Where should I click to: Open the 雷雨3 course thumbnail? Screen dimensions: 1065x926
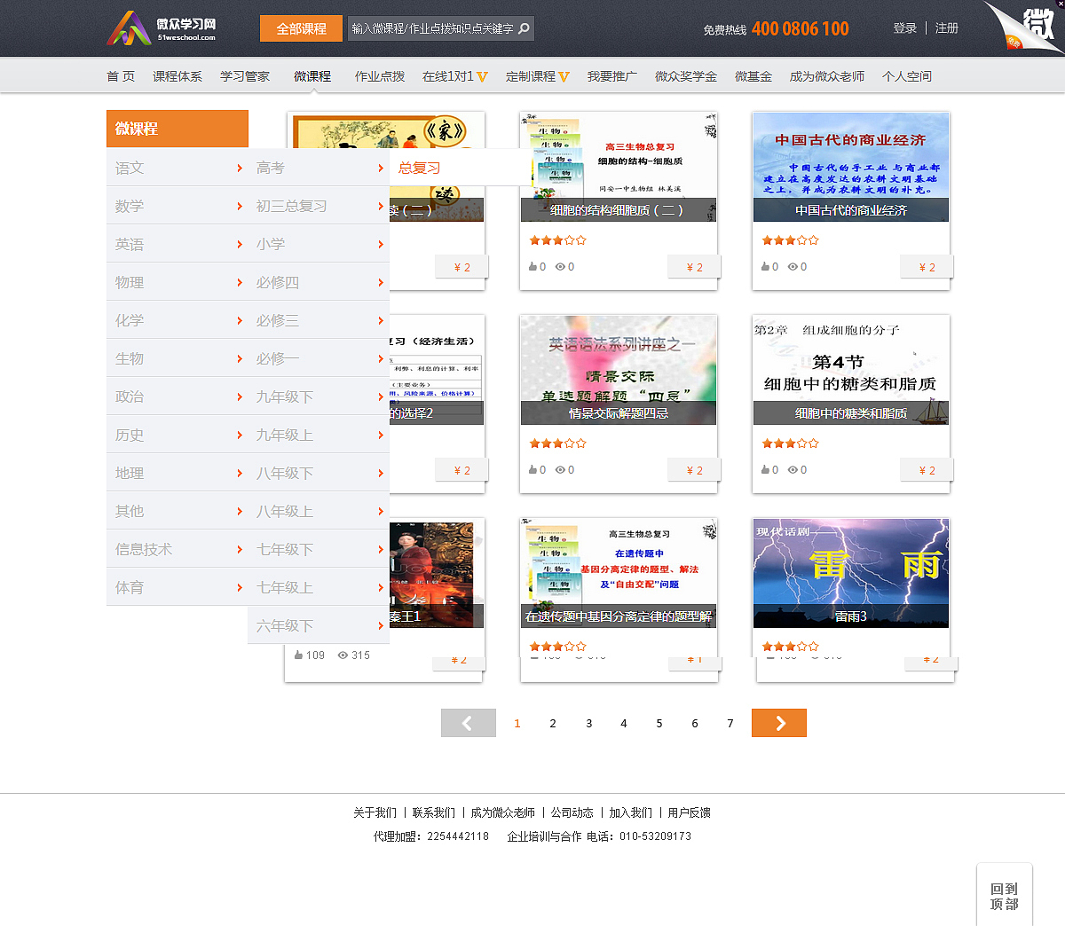click(851, 573)
